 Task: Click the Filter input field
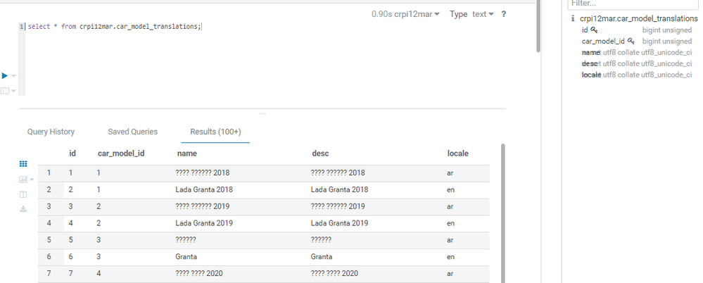click(x=634, y=4)
